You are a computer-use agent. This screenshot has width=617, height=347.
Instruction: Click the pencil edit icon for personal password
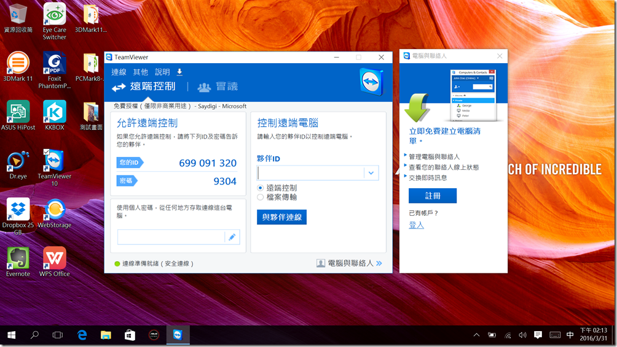tap(232, 237)
